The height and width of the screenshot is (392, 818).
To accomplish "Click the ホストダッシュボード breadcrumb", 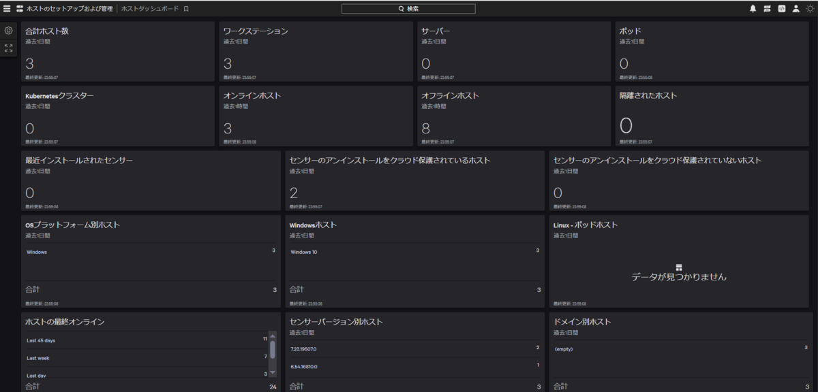I will pos(150,9).
